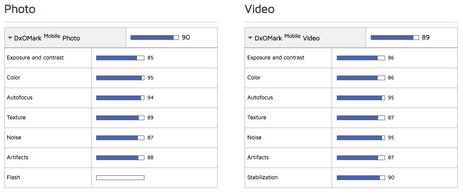Click the Video Stabilization bar showing 90
Screen dimensions: 463x194
[x=361, y=178]
